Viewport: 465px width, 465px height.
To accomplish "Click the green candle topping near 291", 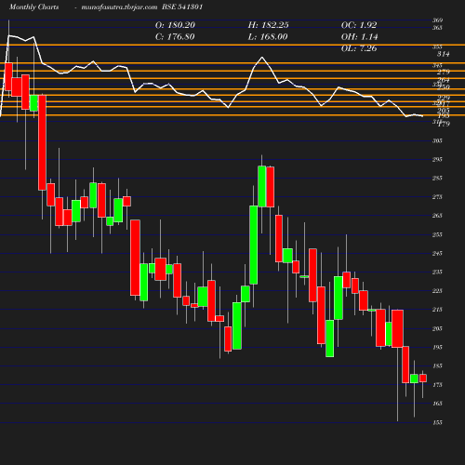I will (262, 186).
